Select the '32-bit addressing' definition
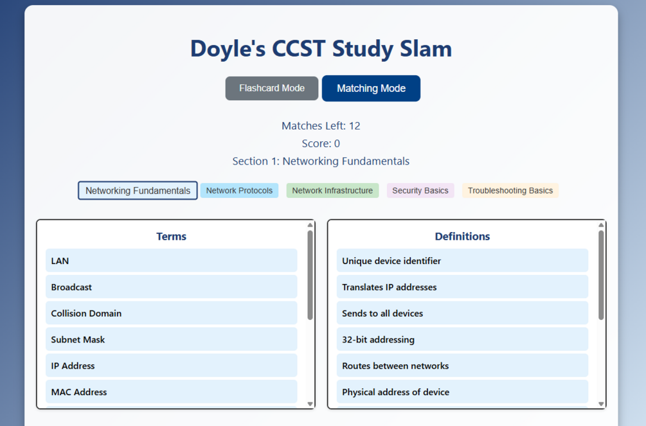Screen dimensions: 646x426 point(462,339)
